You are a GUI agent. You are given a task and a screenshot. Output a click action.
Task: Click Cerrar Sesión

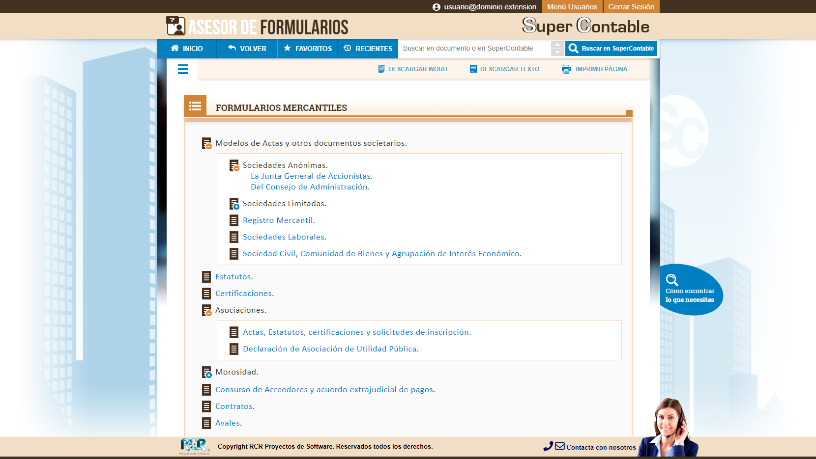pyautogui.click(x=631, y=7)
